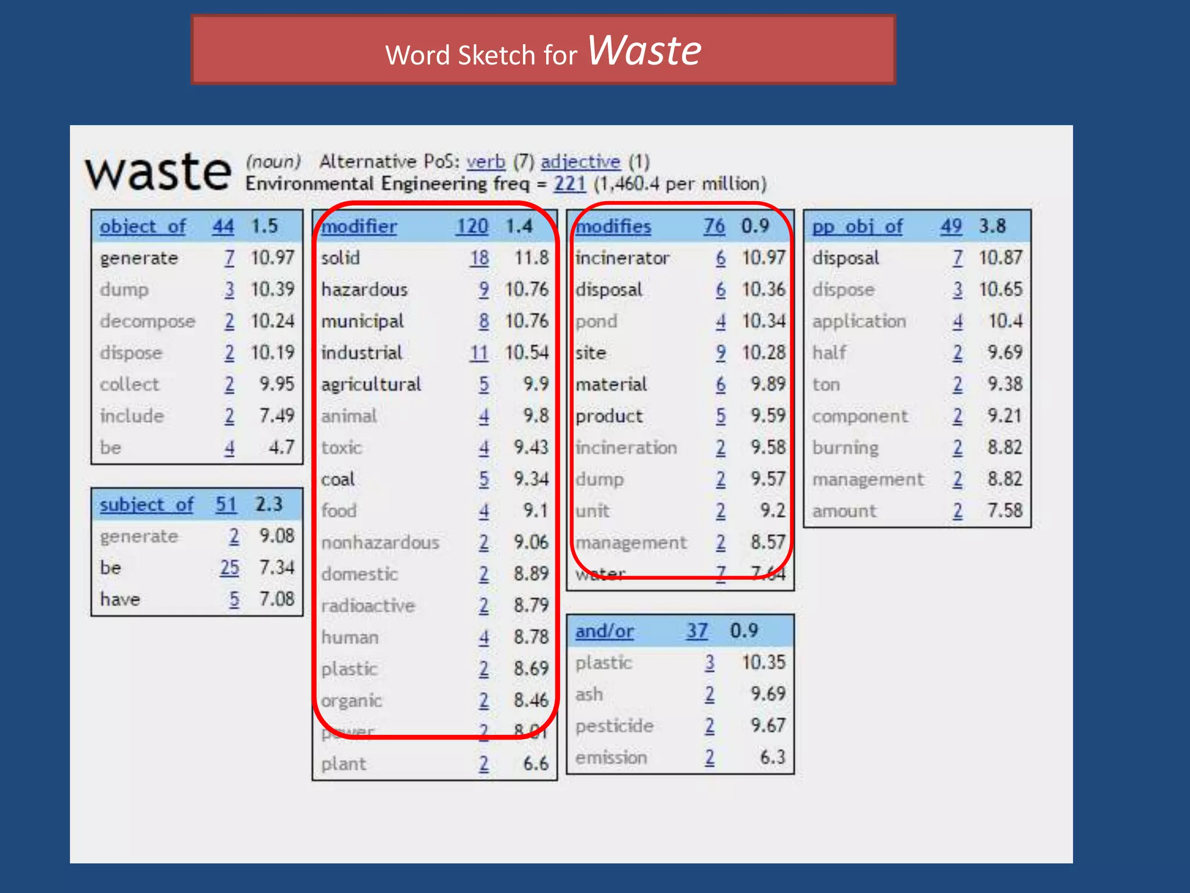Click count 2 for radioactive modifier
1190x893 pixels.
tap(484, 606)
